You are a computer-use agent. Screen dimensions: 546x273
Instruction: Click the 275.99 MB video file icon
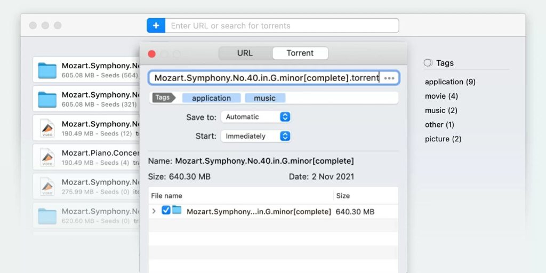click(47, 186)
